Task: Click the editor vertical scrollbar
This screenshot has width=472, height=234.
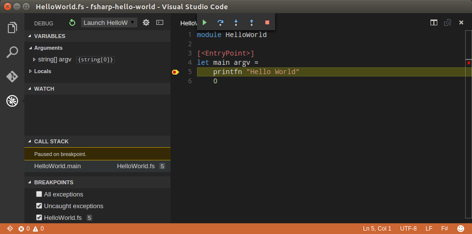Action: click(469, 123)
